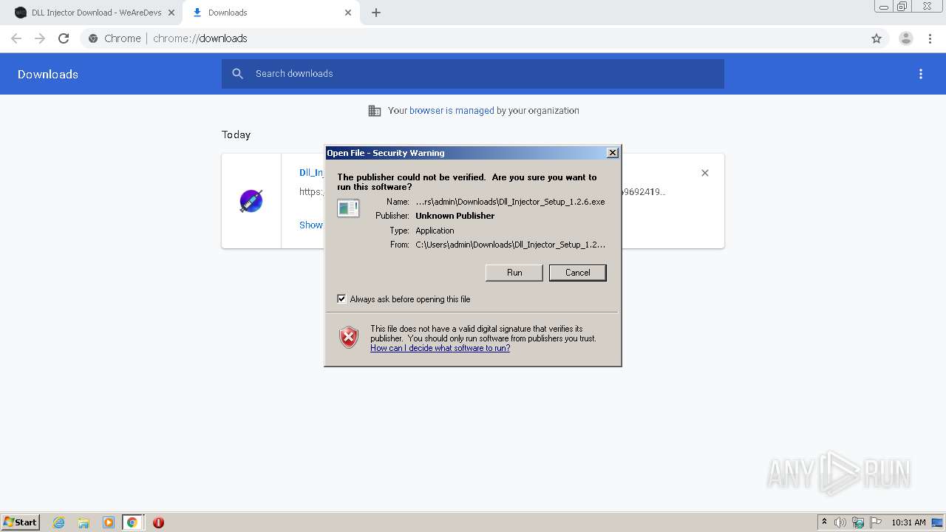Click the Chrome site info icon in address bar

click(93, 38)
